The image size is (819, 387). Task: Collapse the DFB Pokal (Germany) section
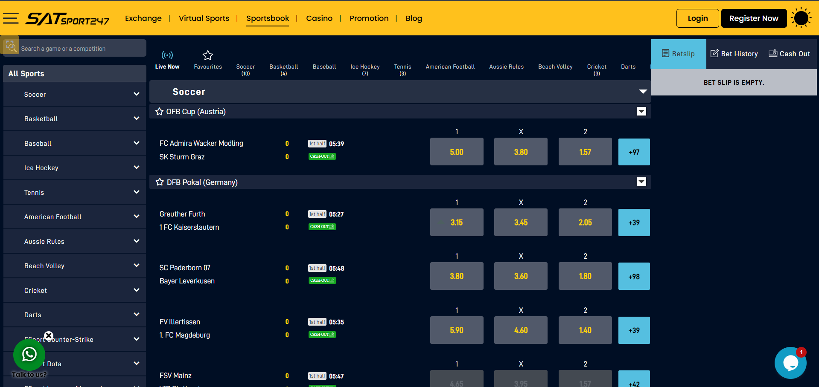[x=641, y=182]
